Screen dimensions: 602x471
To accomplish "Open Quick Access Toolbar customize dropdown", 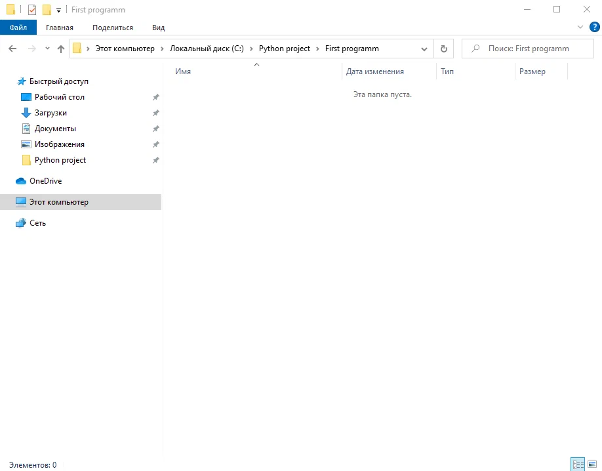I will [58, 10].
